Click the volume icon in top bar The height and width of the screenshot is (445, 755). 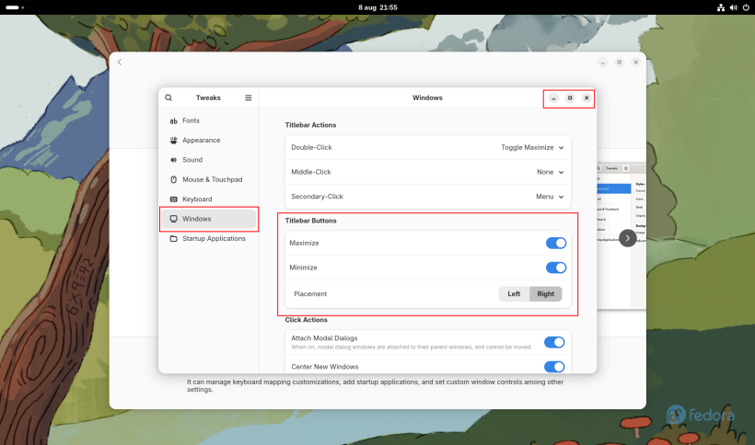coord(733,7)
